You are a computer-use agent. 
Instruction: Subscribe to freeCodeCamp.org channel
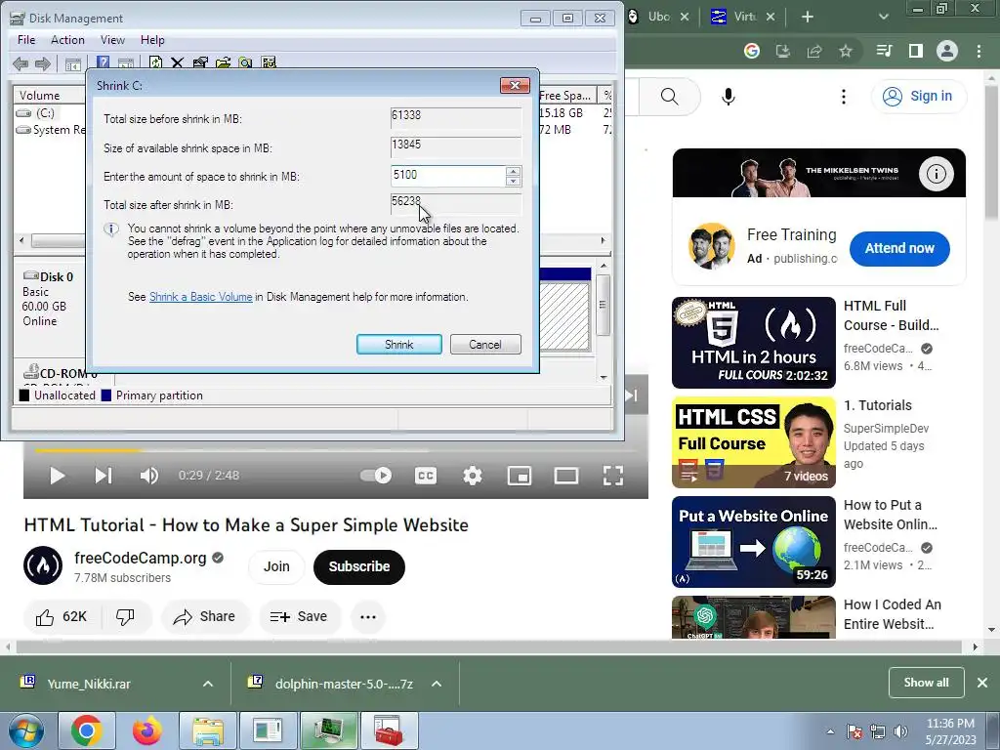coord(359,567)
